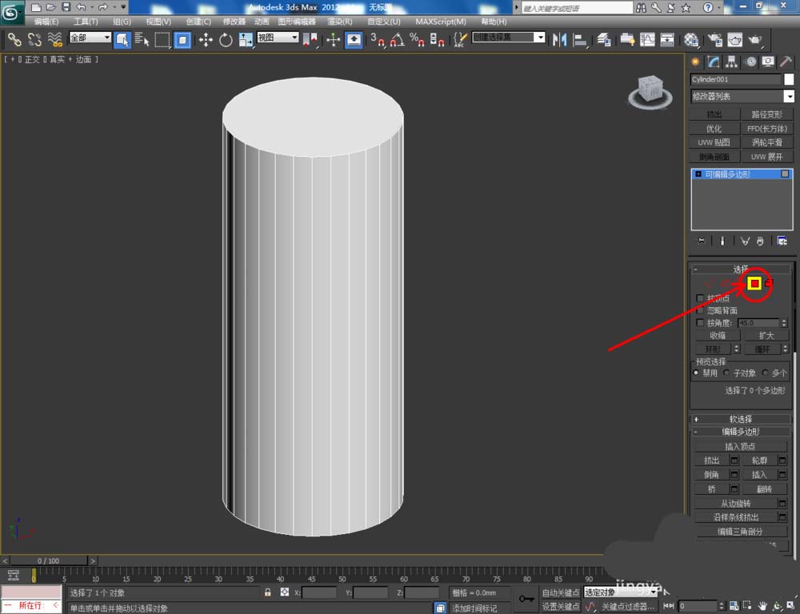Expand the 软选择 rollout

[740, 419]
